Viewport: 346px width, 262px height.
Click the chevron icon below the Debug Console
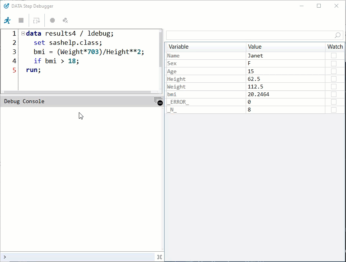(x=4, y=257)
